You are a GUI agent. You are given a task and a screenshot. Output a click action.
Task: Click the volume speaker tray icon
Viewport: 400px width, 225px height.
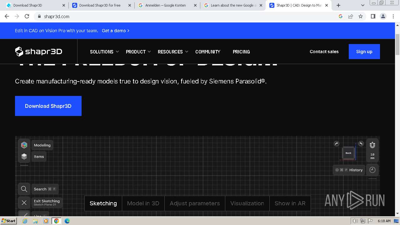coord(355,221)
